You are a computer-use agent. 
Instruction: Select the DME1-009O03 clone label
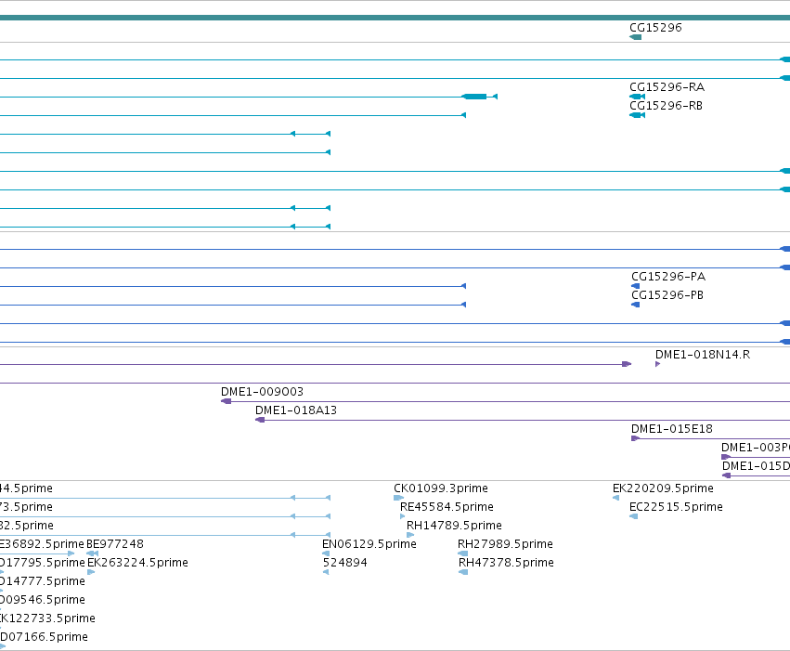[262, 392]
